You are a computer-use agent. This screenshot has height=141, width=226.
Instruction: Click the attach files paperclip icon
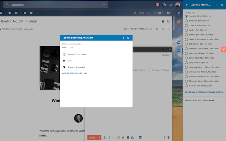109,137
